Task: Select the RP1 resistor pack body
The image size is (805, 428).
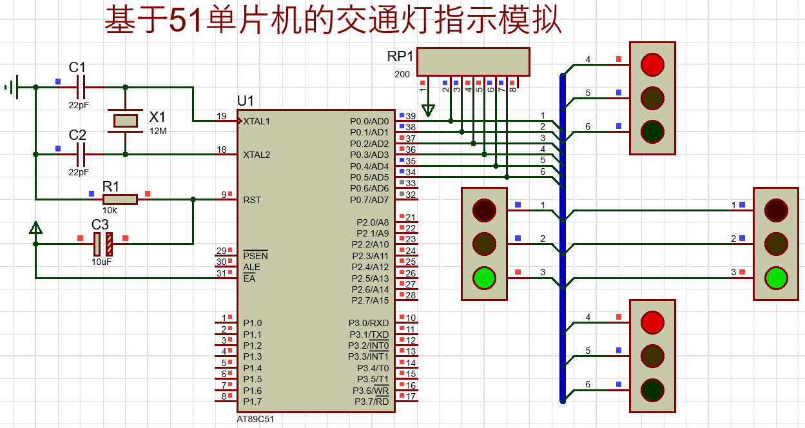Action: click(x=473, y=61)
